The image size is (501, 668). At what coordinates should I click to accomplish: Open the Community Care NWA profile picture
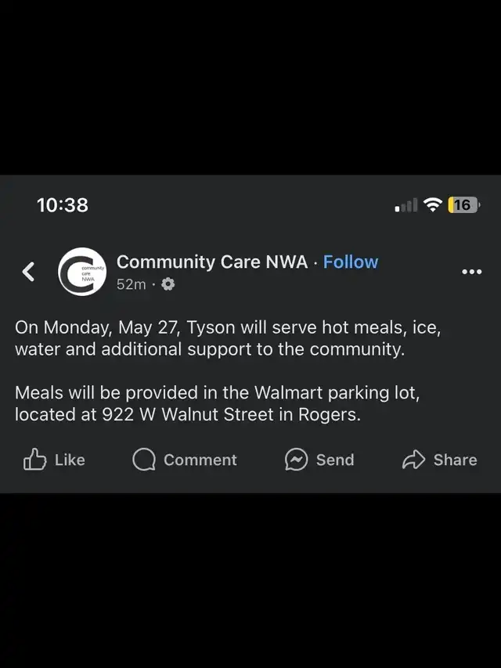click(82, 272)
